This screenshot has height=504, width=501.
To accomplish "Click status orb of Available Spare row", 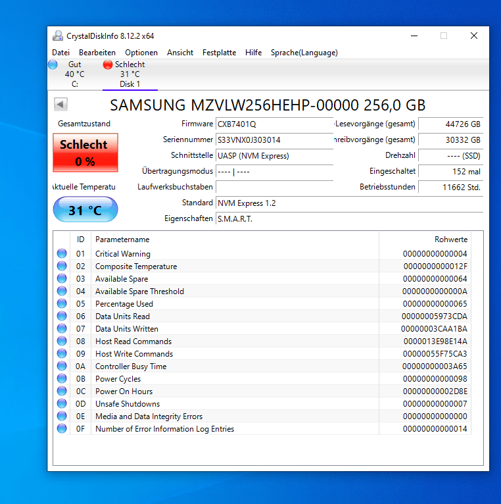I will (x=62, y=279).
